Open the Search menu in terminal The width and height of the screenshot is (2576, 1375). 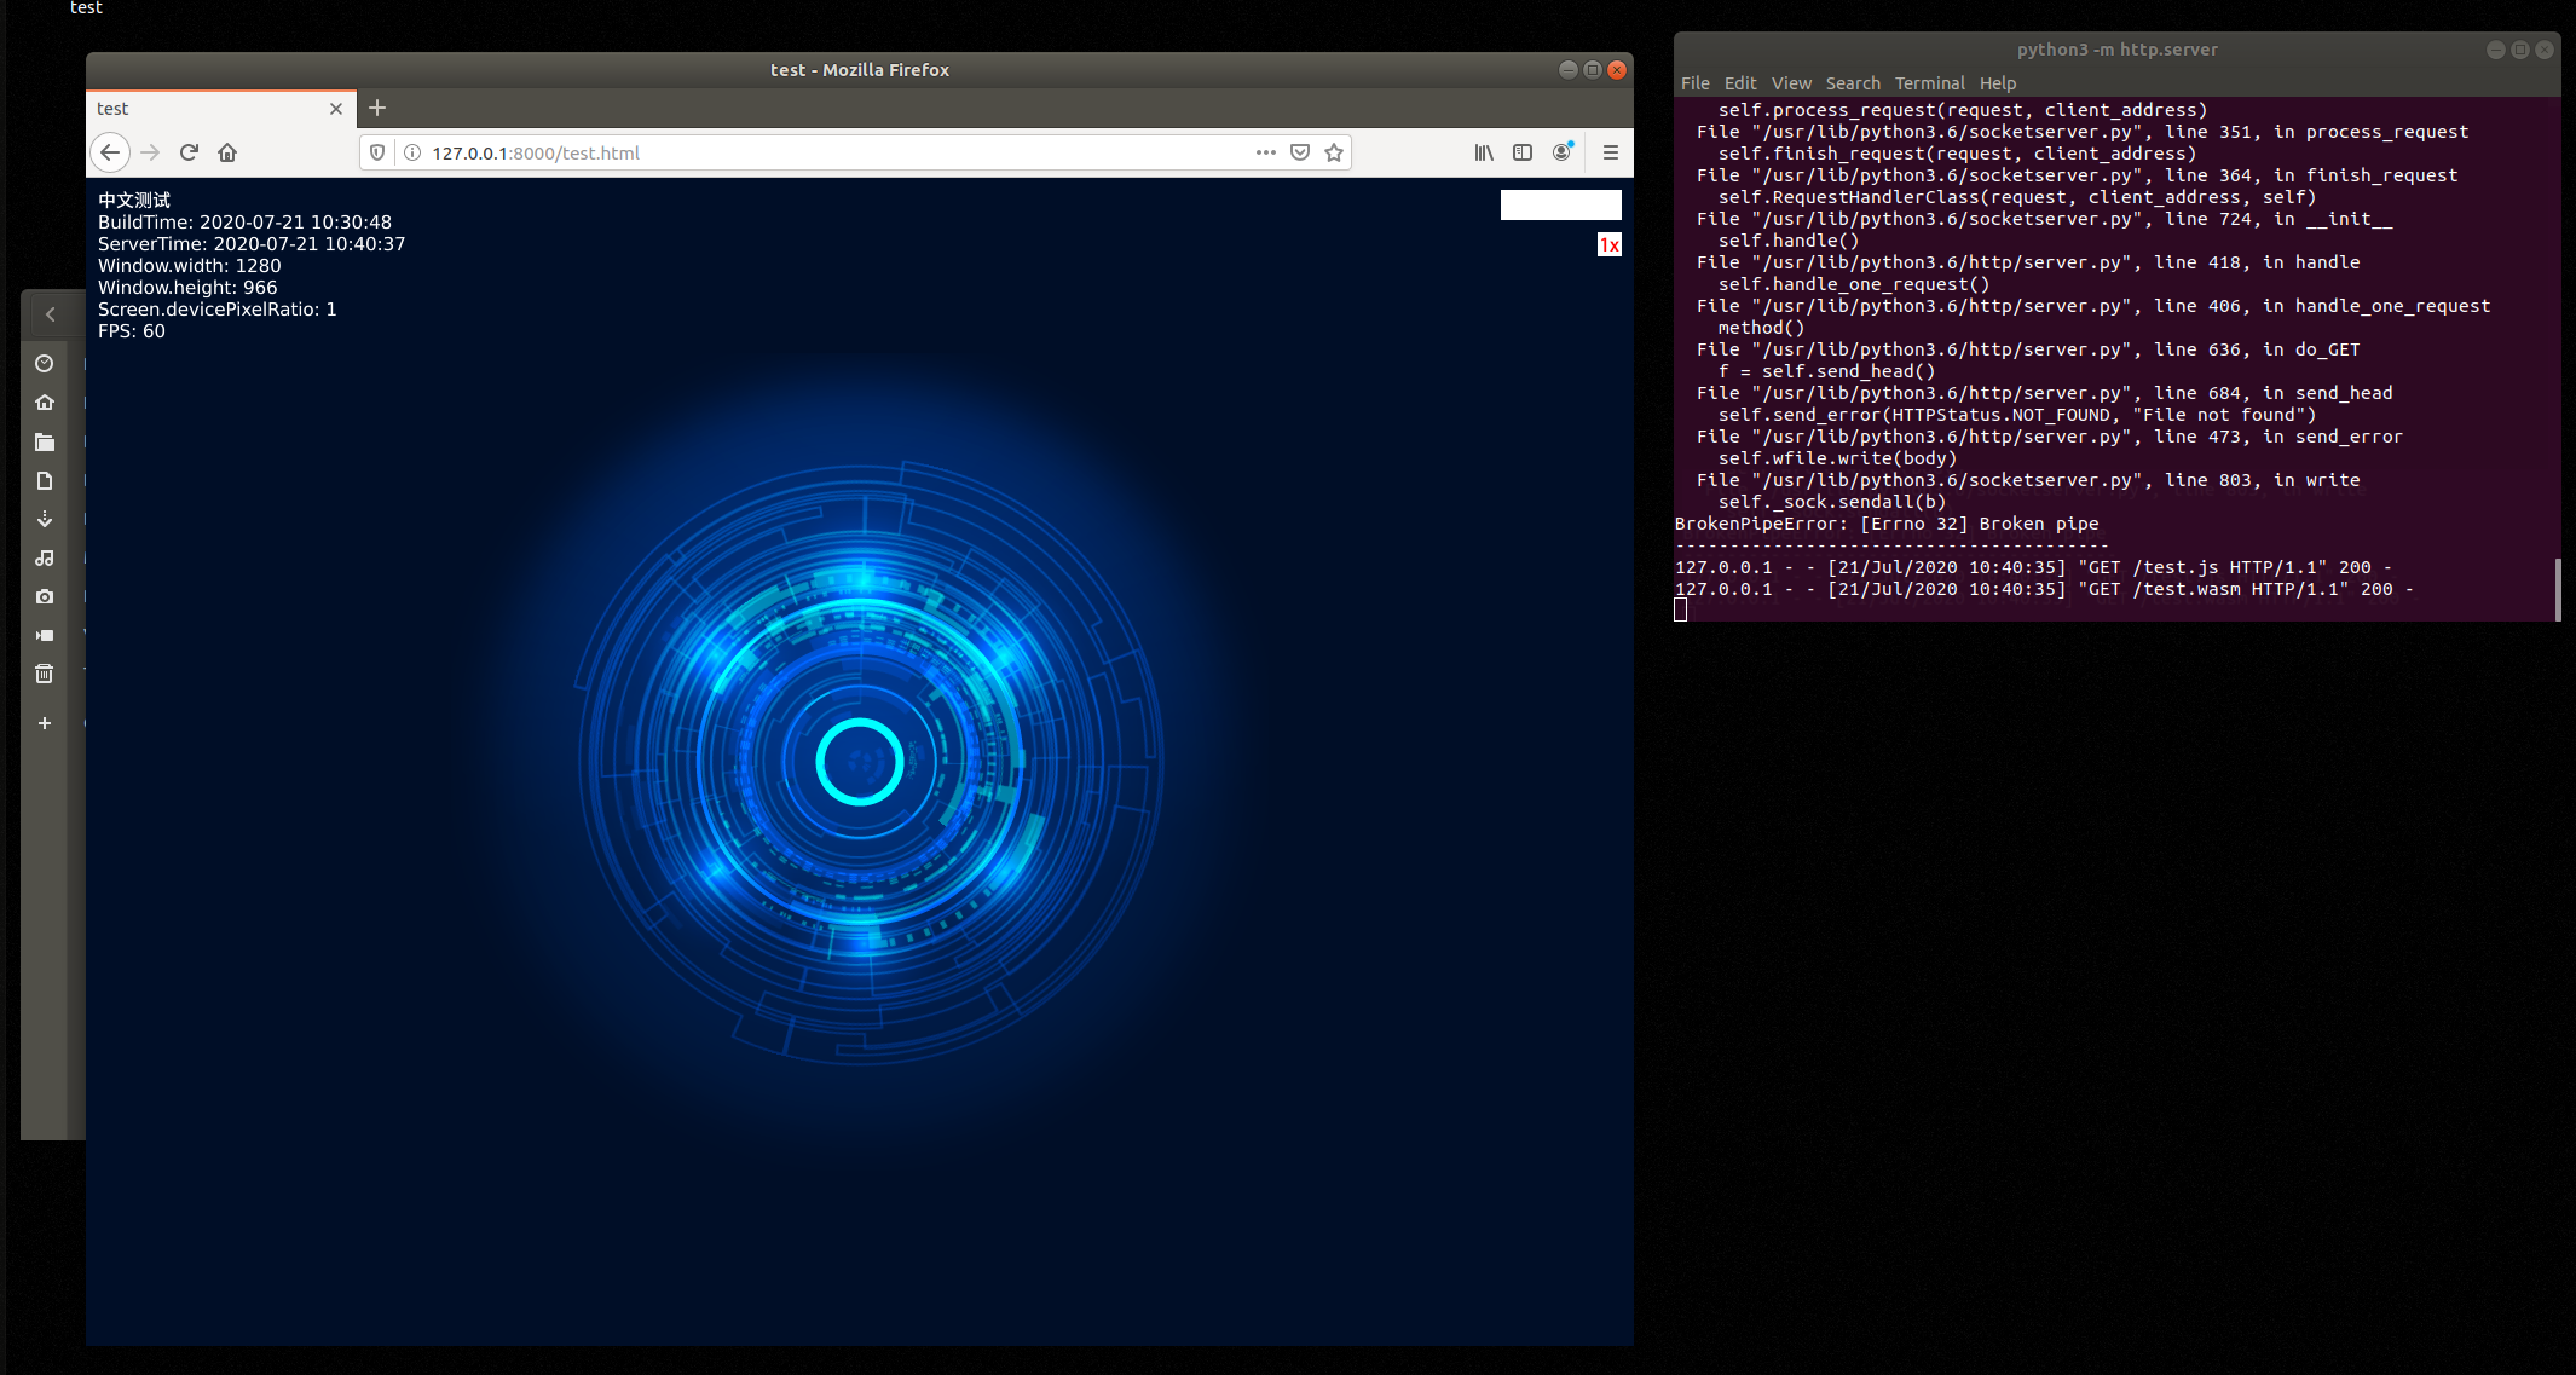coord(1852,83)
